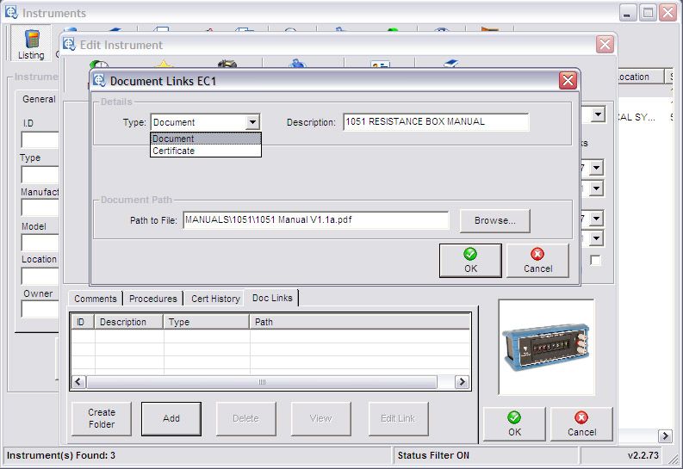Add a new document link

click(171, 418)
